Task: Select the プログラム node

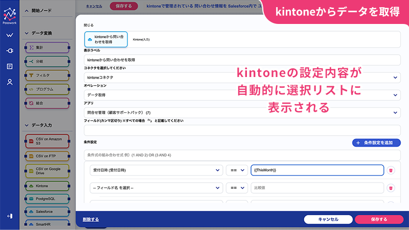Action: pyautogui.click(x=47, y=89)
